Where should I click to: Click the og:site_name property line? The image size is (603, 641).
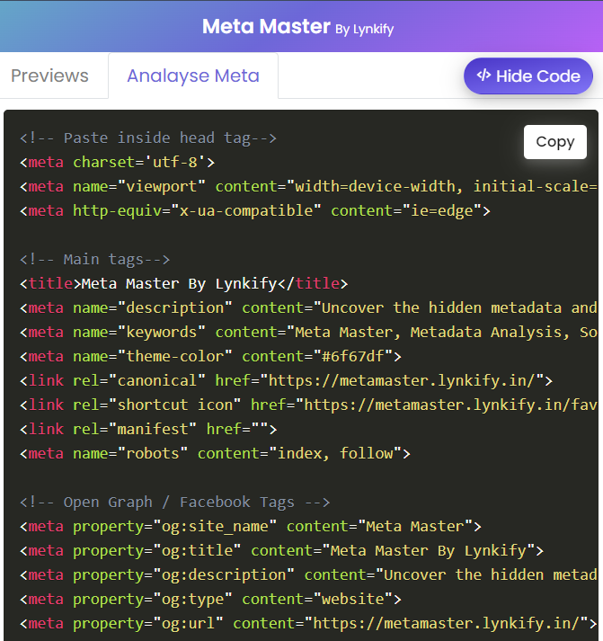[x=250, y=526]
